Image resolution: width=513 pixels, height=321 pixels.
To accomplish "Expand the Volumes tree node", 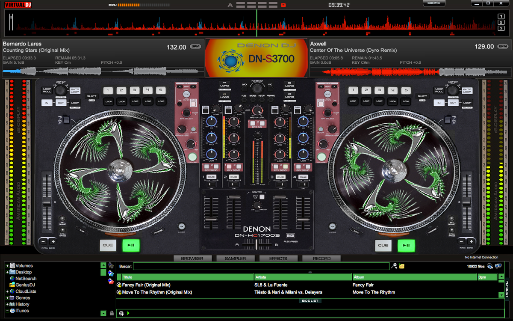I will (x=7, y=266).
